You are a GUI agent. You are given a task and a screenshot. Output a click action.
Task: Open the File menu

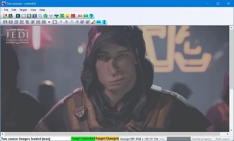[x=6, y=10]
